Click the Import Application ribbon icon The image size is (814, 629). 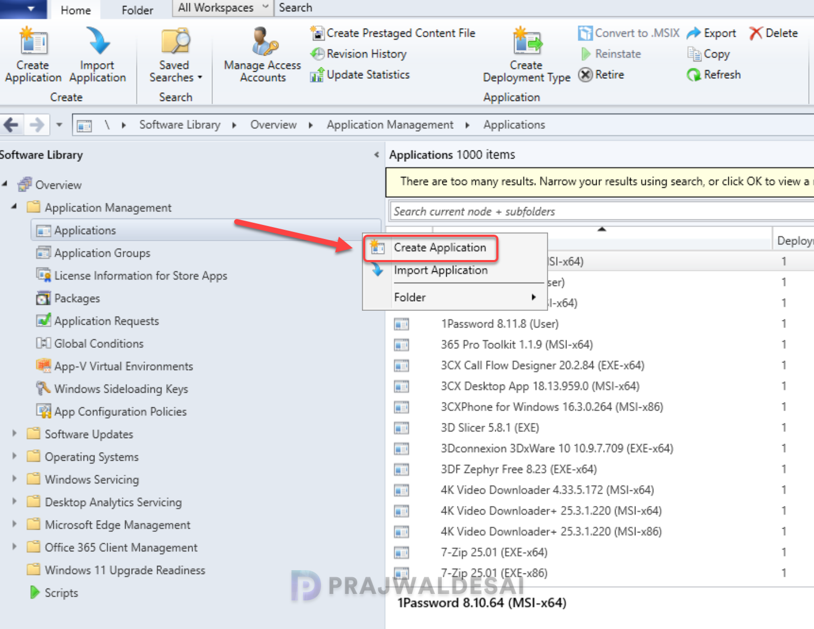click(98, 41)
